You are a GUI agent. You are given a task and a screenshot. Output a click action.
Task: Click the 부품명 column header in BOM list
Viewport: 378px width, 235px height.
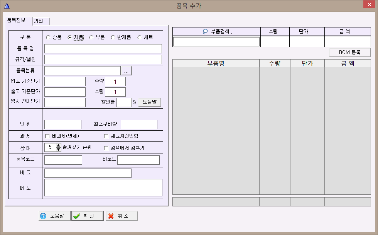click(216, 63)
